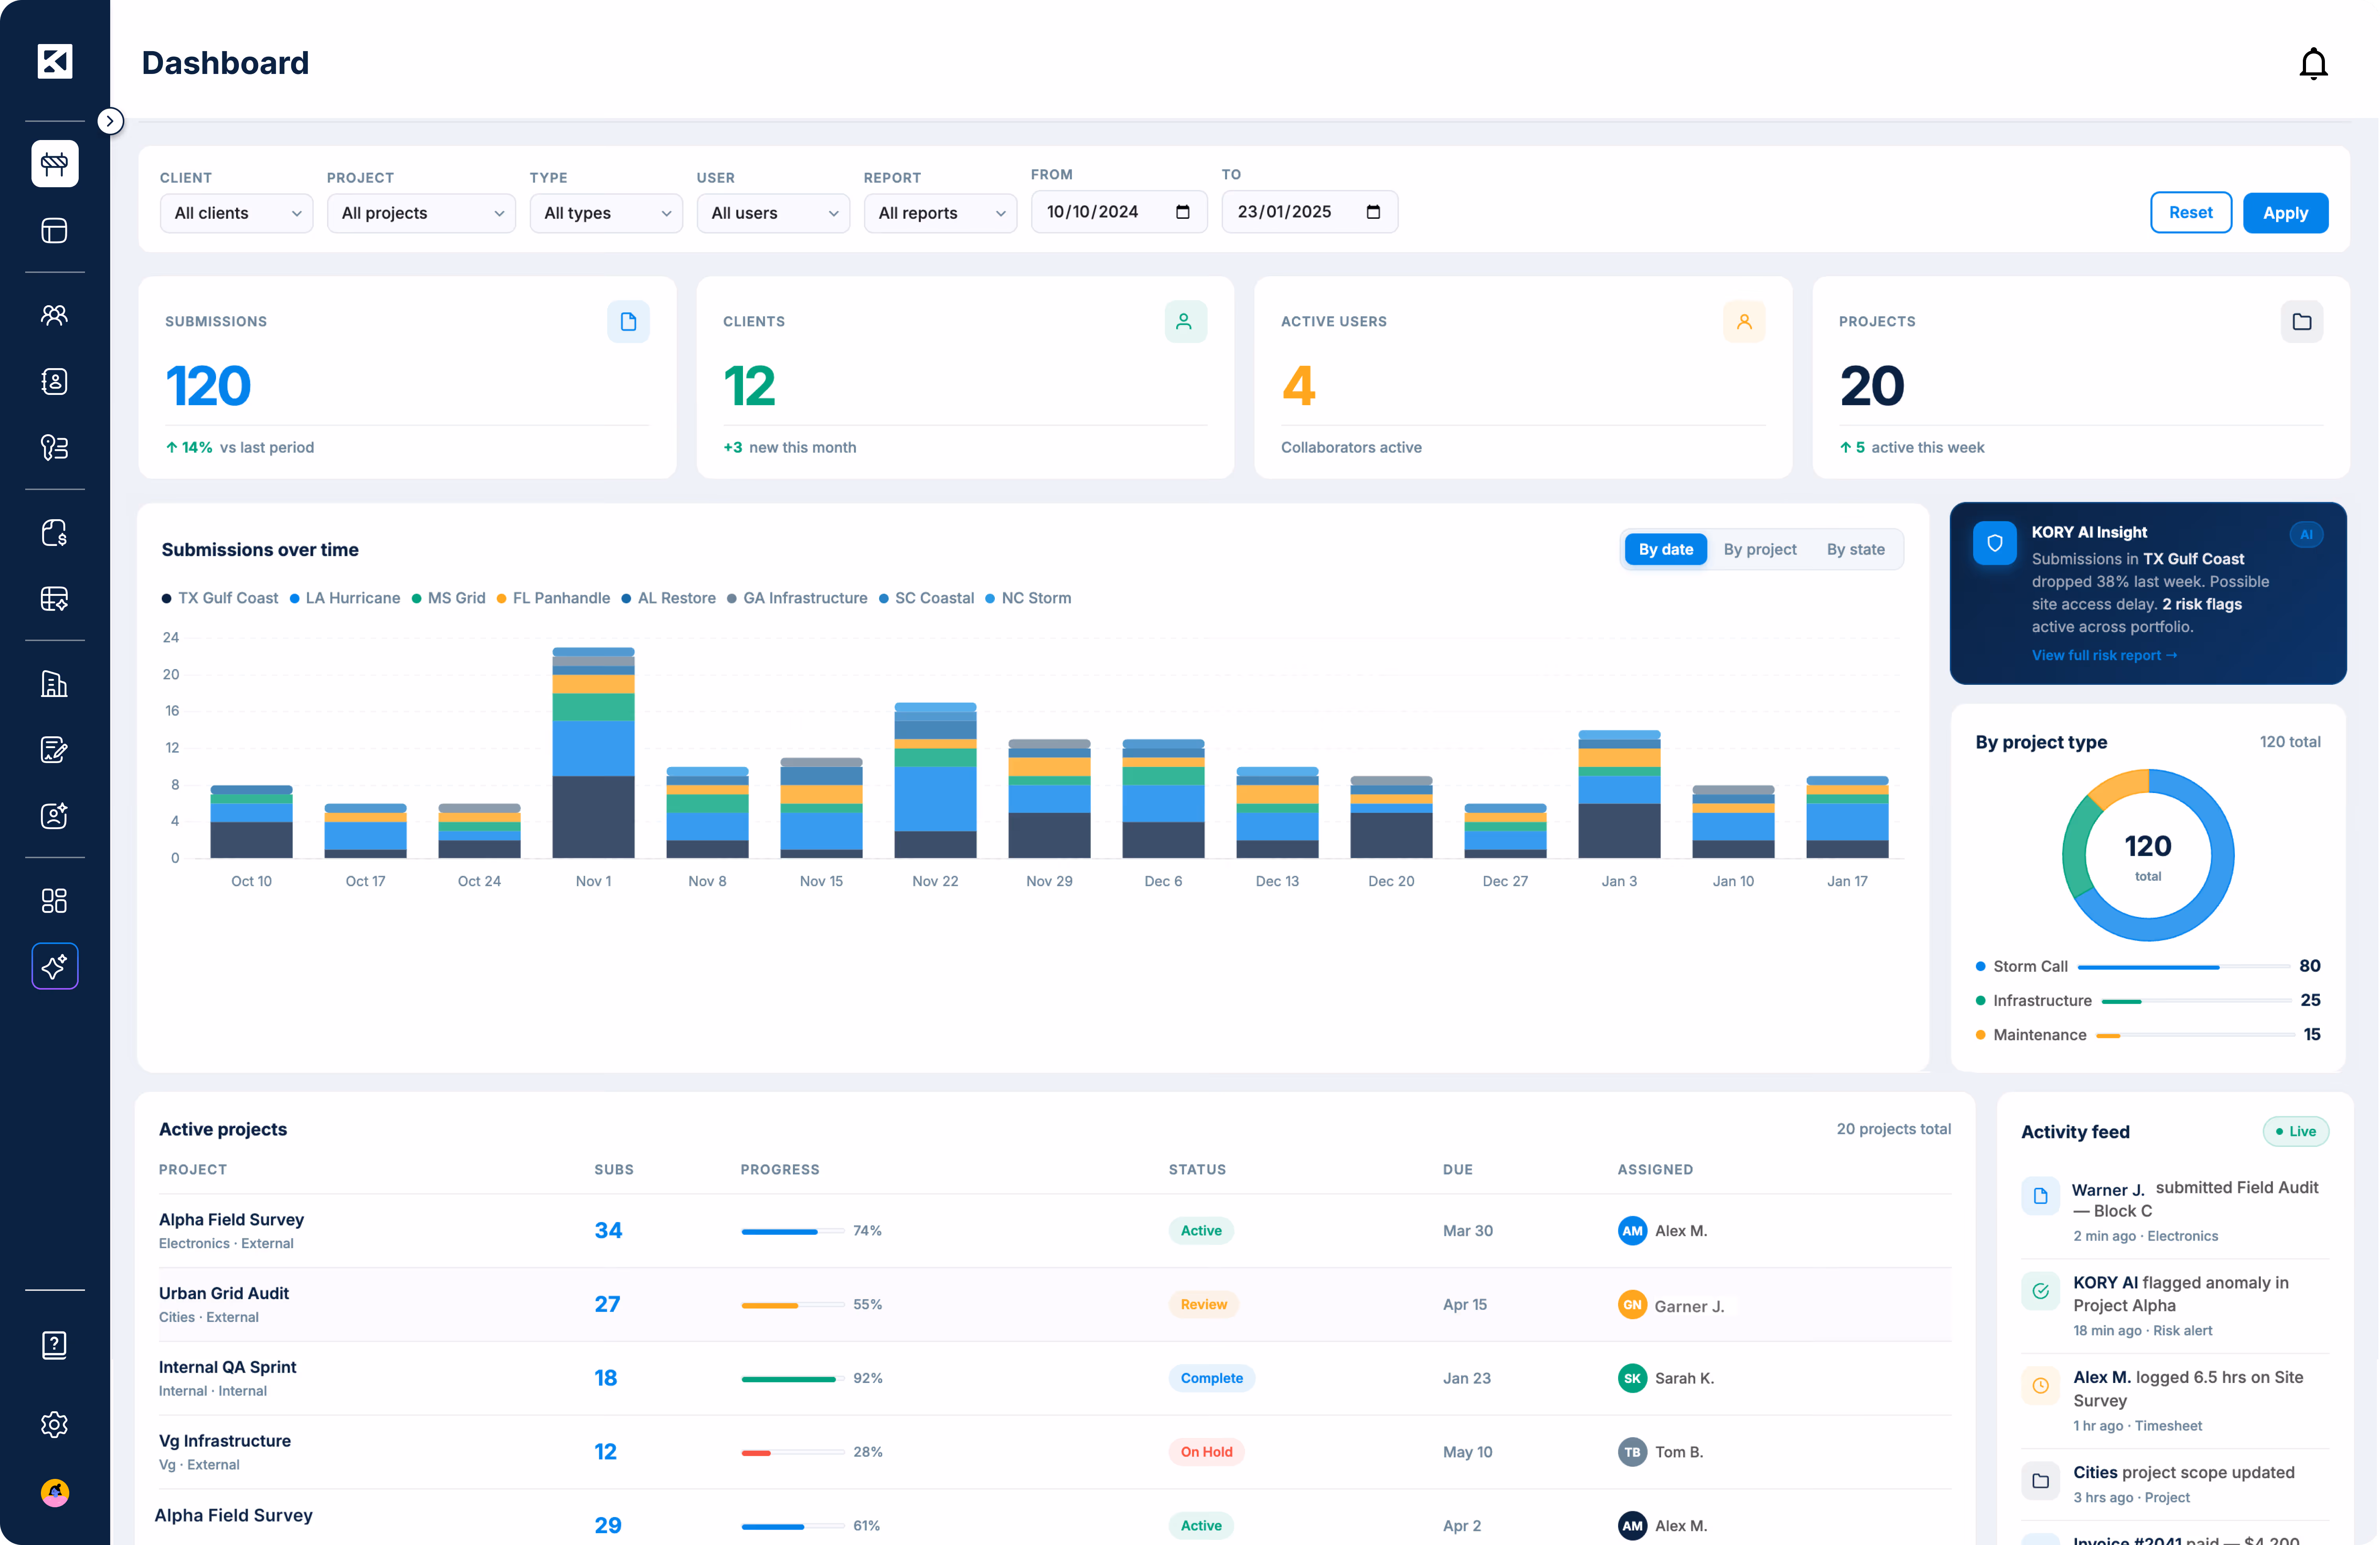Switch chart to By project tab

pos(1759,549)
